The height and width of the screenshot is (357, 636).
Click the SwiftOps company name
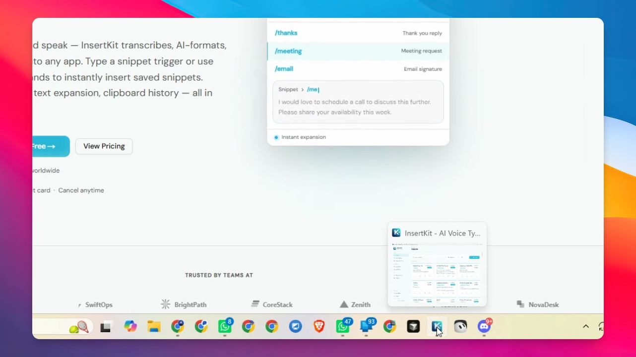[x=99, y=305]
